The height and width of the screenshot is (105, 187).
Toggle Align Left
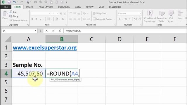(x=71, y=19)
